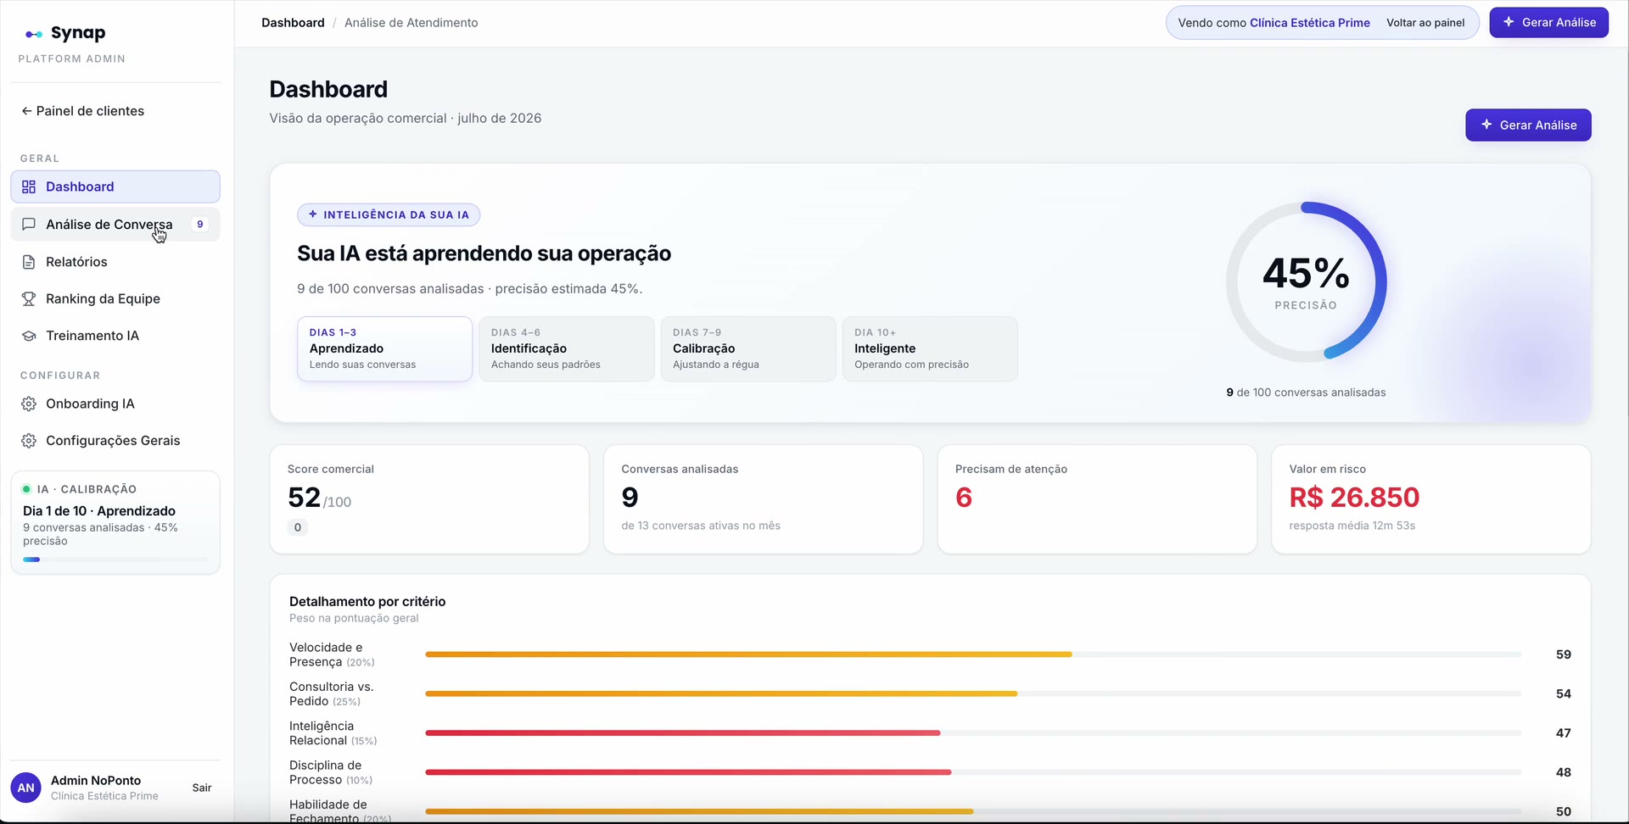Click the Dashboard grid icon in sidebar
Viewport: 1629px width, 824px height.
tap(29, 187)
